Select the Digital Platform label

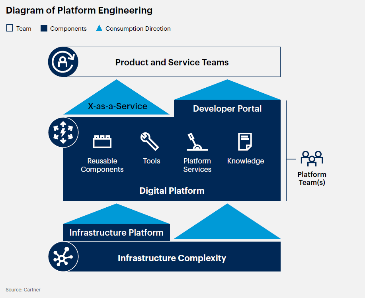point(172,191)
